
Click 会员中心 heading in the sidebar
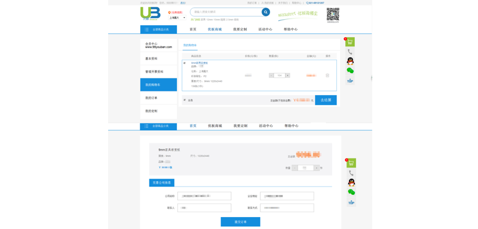[x=152, y=44]
